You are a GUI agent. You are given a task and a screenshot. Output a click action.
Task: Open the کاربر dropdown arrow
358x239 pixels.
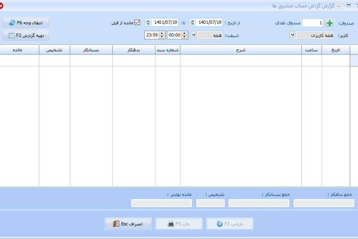[x=292, y=35]
